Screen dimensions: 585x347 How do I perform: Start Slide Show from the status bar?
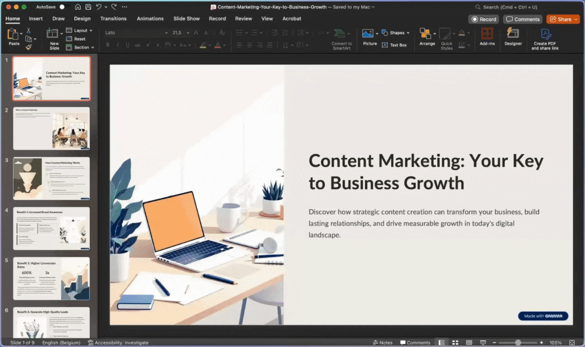482,342
